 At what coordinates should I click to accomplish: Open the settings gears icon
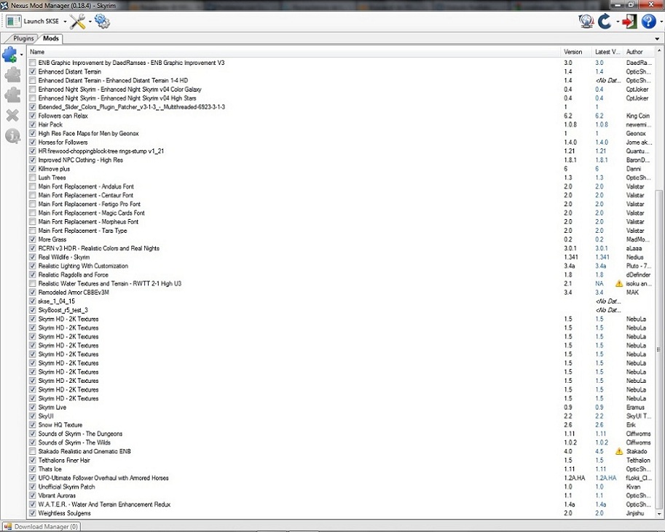pyautogui.click(x=102, y=21)
